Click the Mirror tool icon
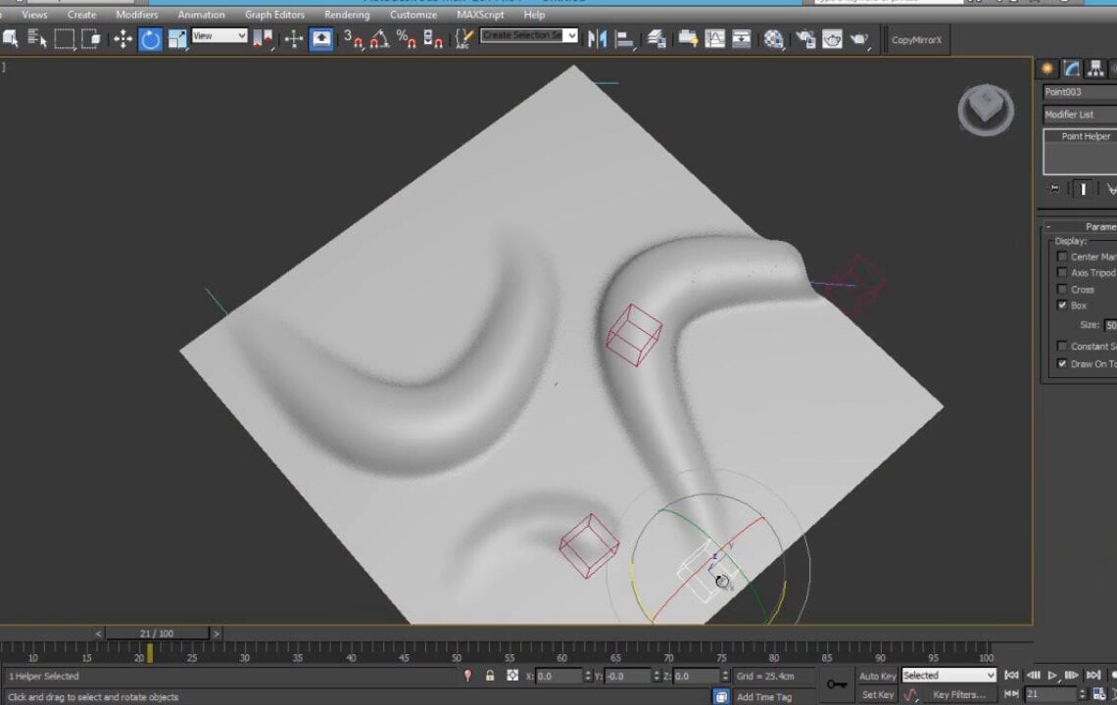This screenshot has height=705, width=1117. pyautogui.click(x=598, y=39)
